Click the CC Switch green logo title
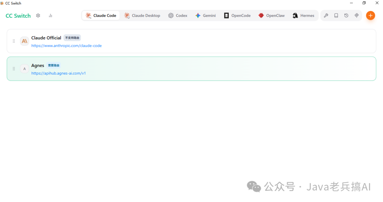 pyautogui.click(x=18, y=16)
